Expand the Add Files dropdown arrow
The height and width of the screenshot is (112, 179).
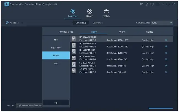pyautogui.click(x=22, y=23)
